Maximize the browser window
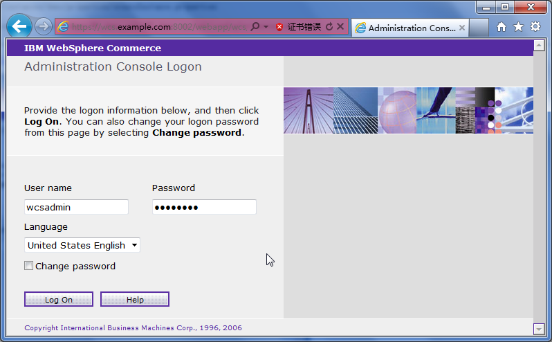 505,7
